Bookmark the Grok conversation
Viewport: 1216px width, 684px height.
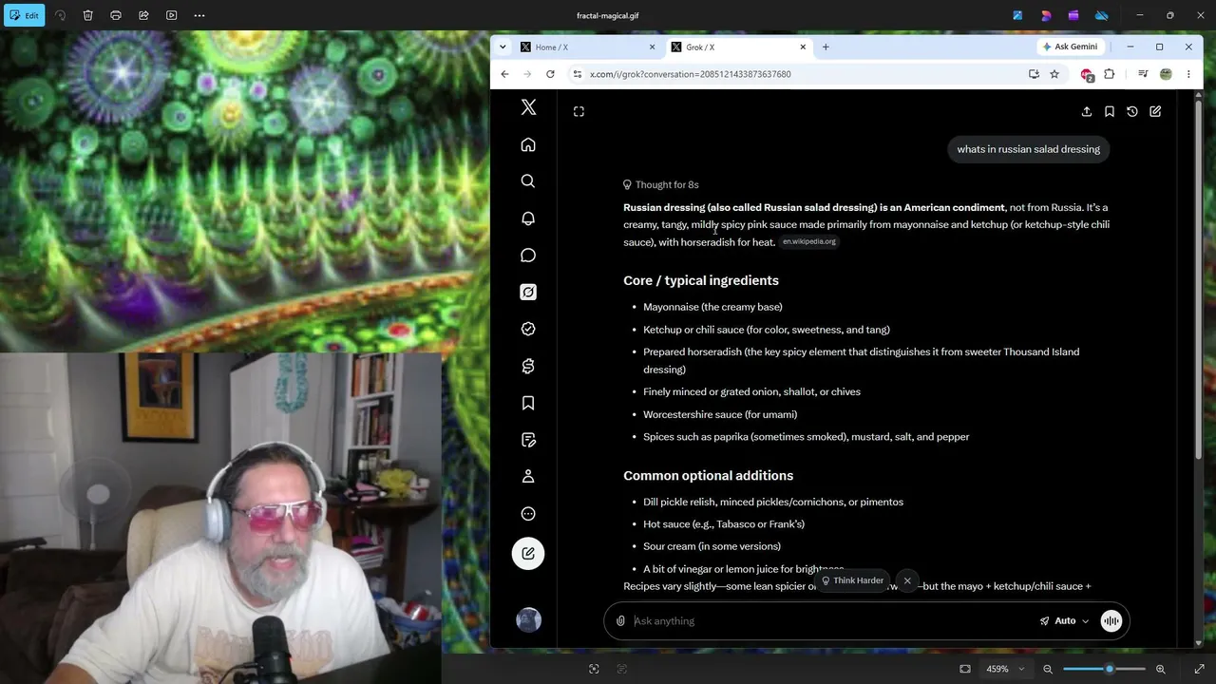[x=1110, y=111]
